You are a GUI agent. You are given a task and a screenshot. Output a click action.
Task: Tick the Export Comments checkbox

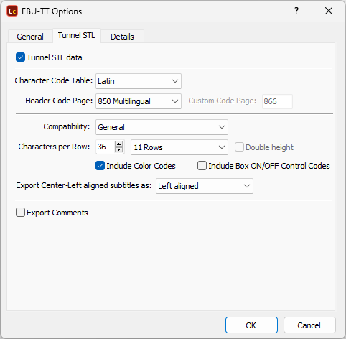click(x=20, y=213)
